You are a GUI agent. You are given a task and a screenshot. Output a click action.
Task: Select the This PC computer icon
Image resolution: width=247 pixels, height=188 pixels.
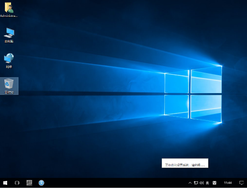point(9,32)
